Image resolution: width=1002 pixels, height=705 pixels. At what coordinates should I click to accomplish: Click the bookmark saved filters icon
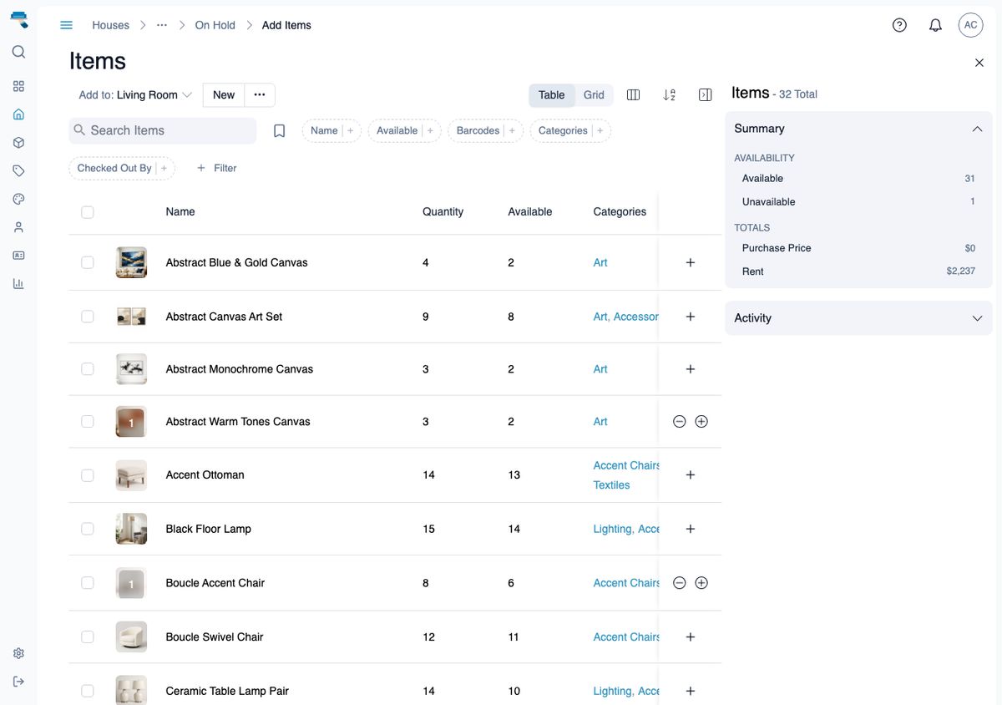coord(280,130)
